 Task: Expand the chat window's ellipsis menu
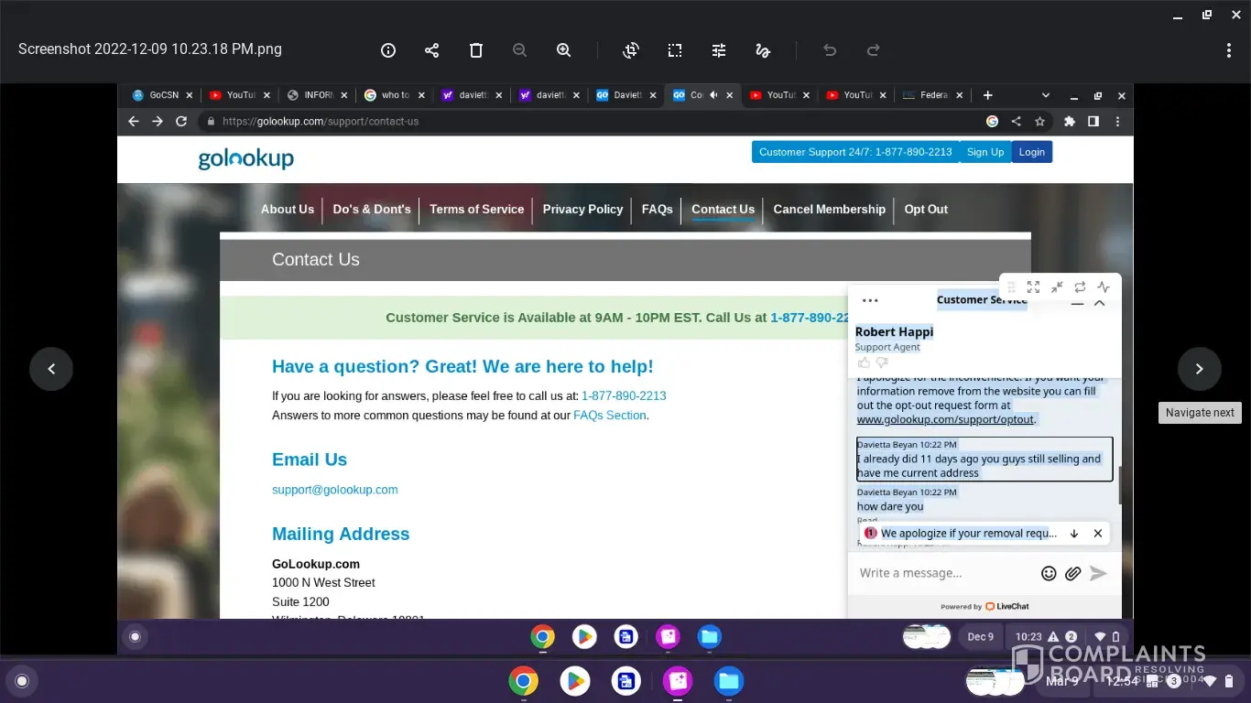click(x=870, y=300)
